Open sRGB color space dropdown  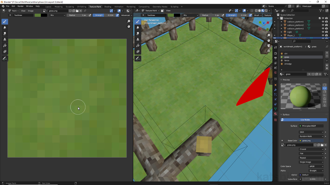(316, 166)
